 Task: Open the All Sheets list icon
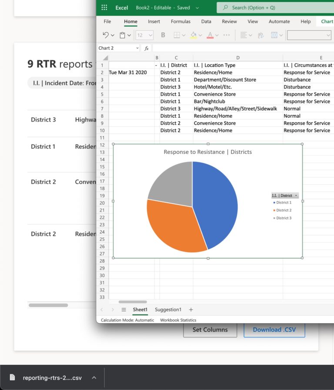124,310
